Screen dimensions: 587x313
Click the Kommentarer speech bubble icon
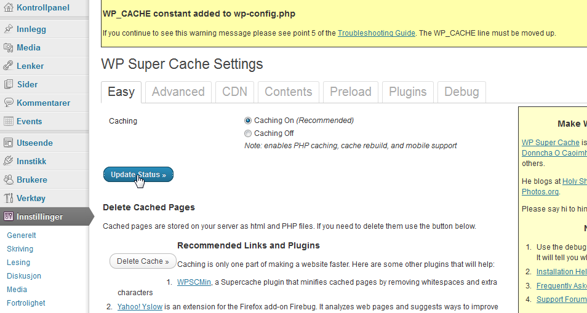(8, 103)
